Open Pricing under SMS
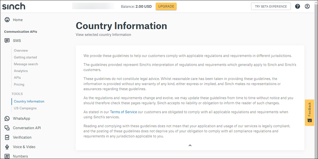 [19, 84]
